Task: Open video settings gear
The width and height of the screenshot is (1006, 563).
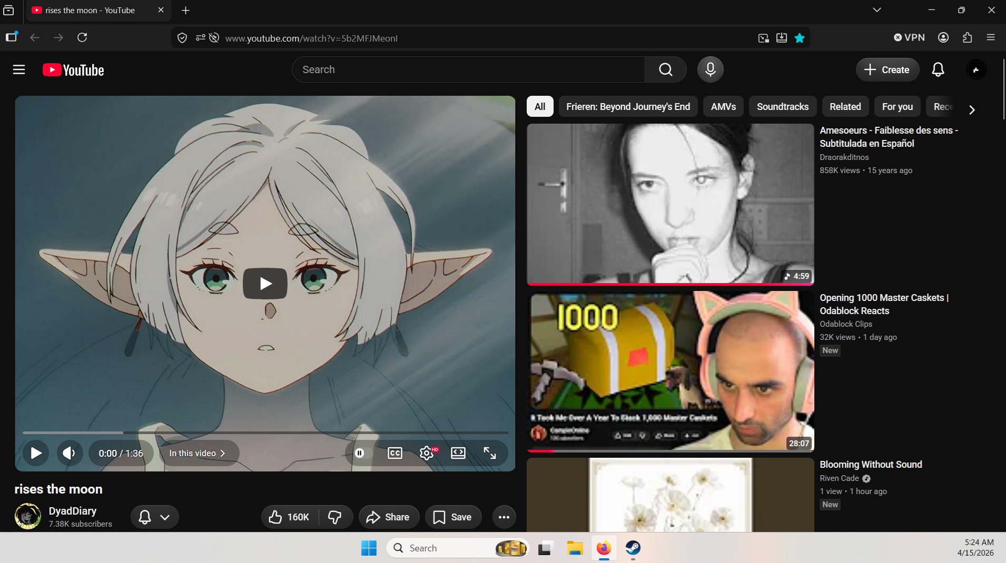Action: tap(427, 453)
